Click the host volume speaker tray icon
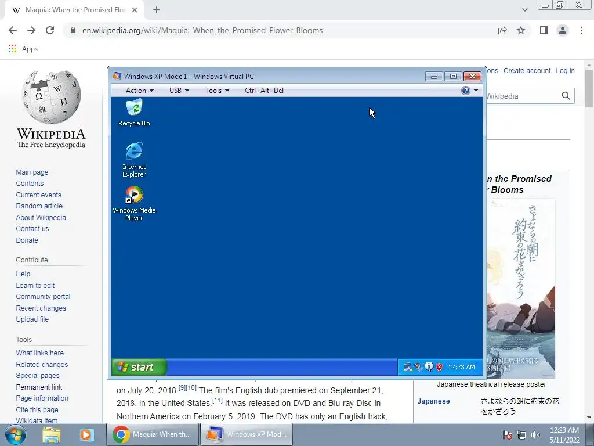The image size is (594, 446). [x=535, y=435]
